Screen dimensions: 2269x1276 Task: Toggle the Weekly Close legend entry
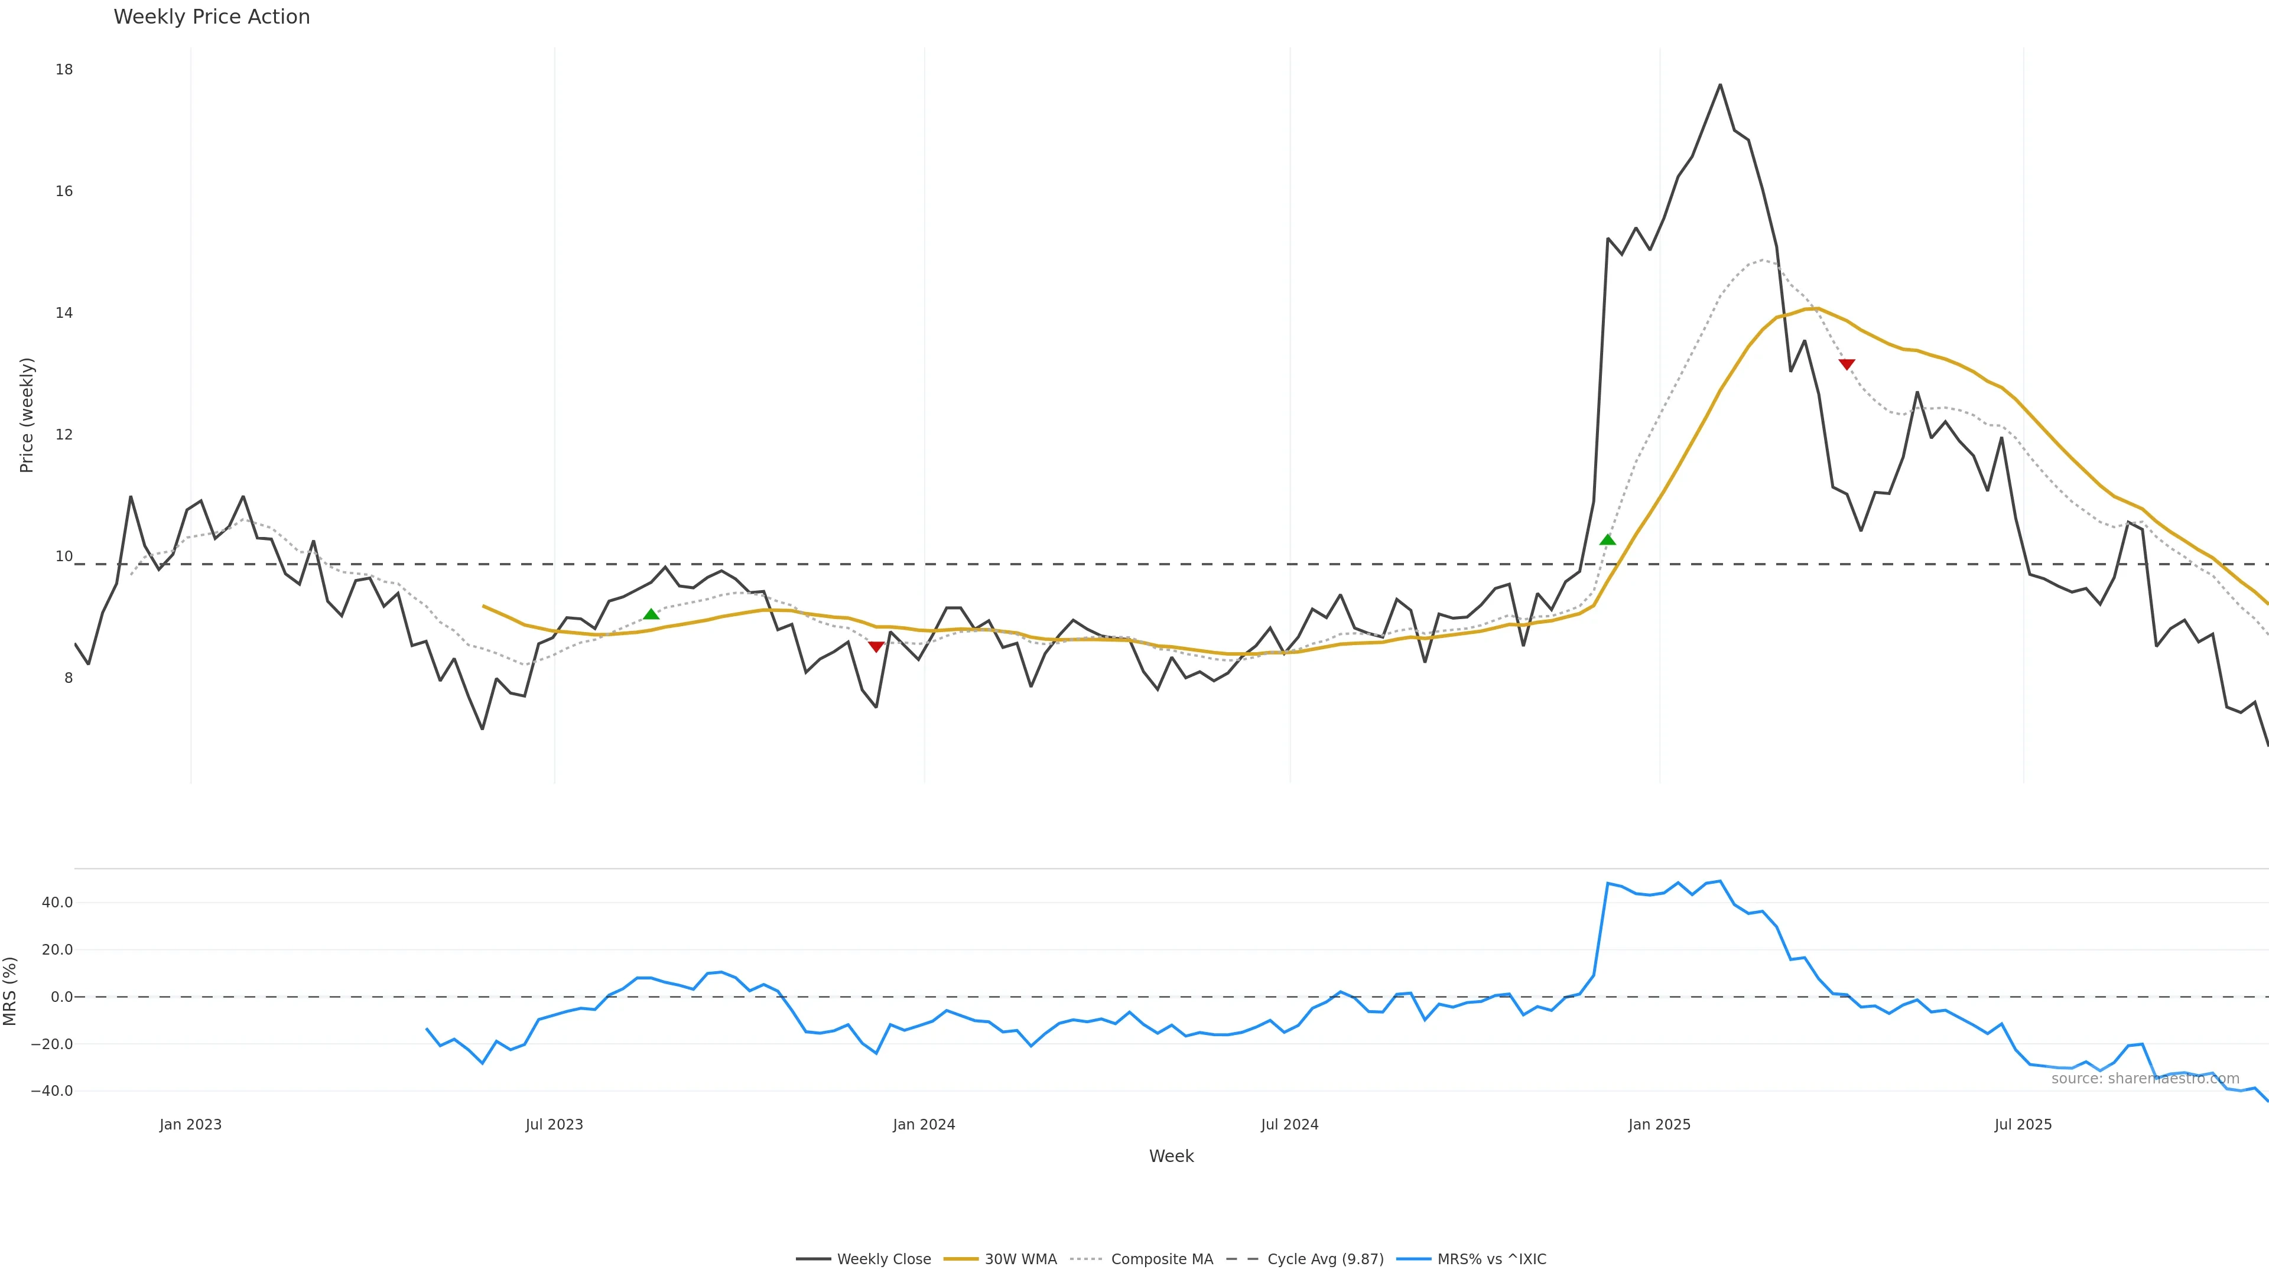[x=863, y=1259]
